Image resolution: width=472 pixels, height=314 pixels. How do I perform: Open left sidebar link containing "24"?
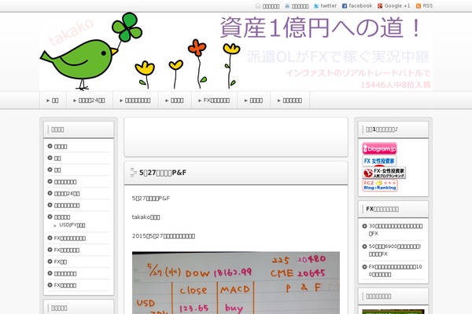[x=67, y=194]
